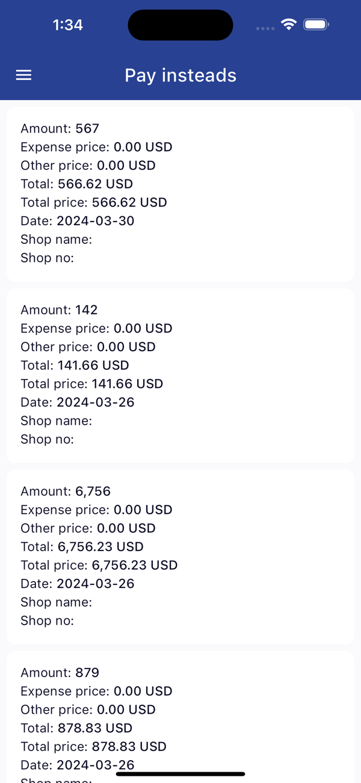Select the Date 2024-03-30 line
Screen dimensions: 361x783
coord(78,221)
